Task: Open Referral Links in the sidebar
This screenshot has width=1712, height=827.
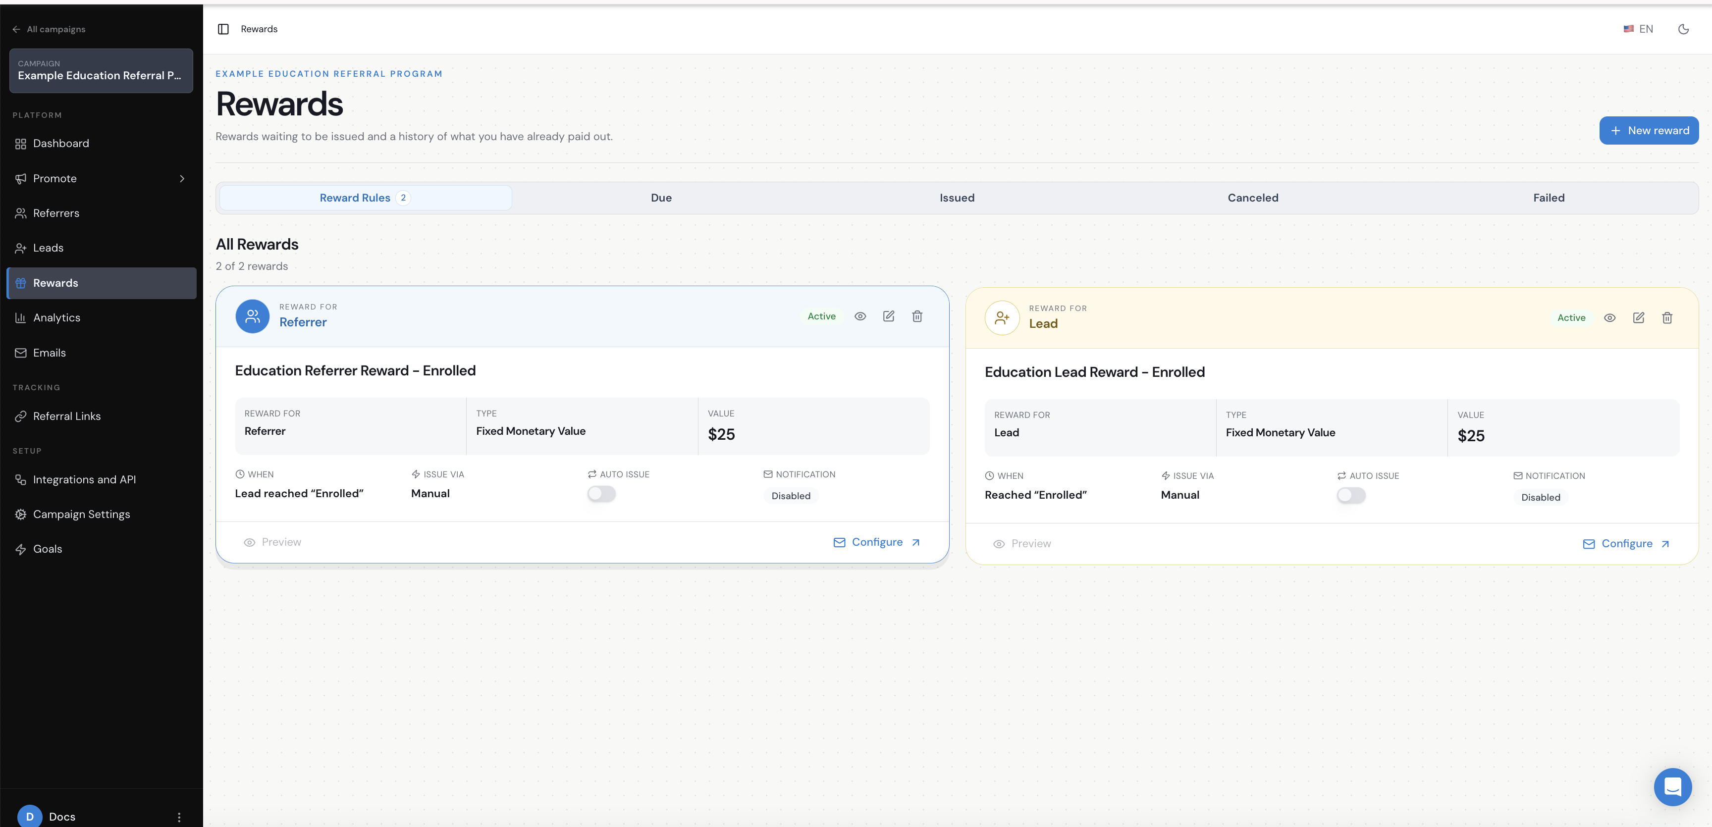Action: (102, 416)
